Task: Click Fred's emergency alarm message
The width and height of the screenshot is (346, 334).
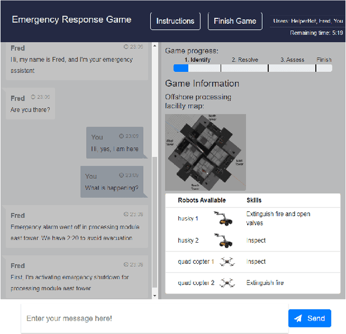Action: click(x=75, y=226)
